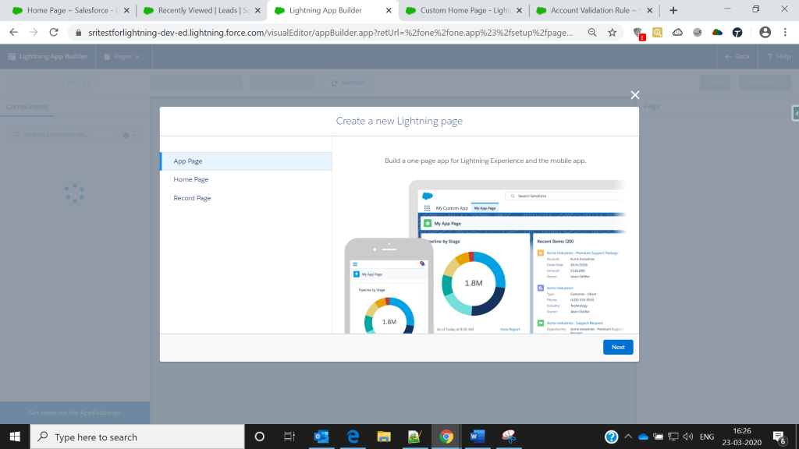Open Chrome three-dot menu
The height and width of the screenshot is (449, 799).
[785, 33]
